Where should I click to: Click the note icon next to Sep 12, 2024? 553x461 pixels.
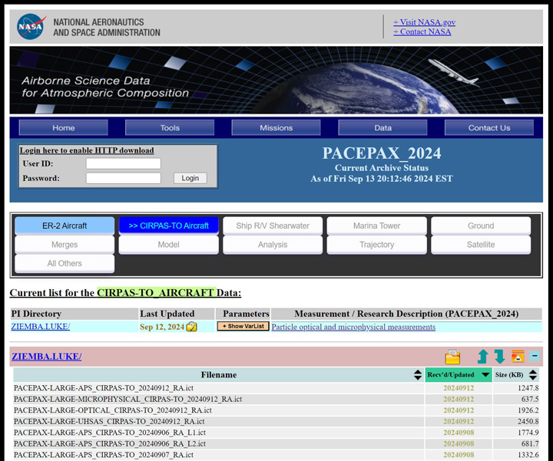click(x=192, y=327)
